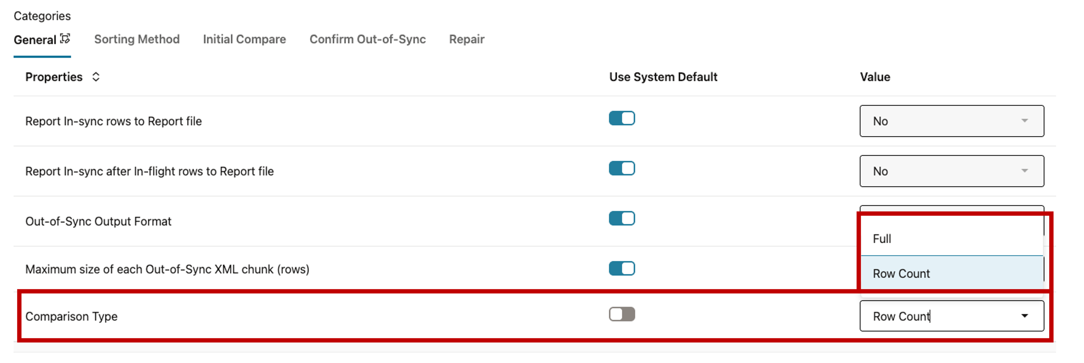Toggle system default for In-sync after In-flight rows

(x=621, y=168)
